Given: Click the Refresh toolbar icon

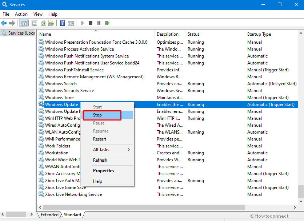Looking at the screenshot, I should pyautogui.click(x=43, y=23).
